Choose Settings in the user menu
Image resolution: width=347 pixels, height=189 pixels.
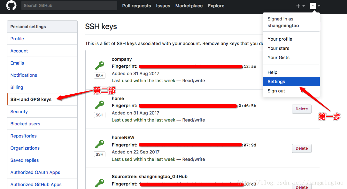point(291,82)
